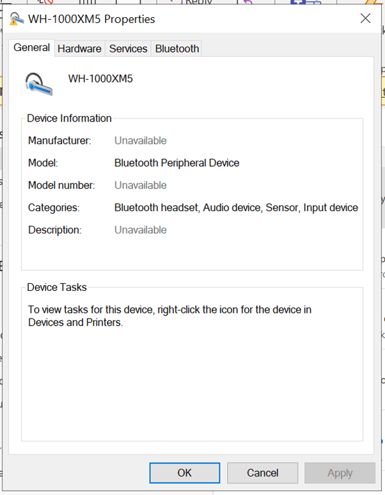Click the 'Device Information' group heading
Viewport: 385px width, 495px height.
(x=69, y=118)
